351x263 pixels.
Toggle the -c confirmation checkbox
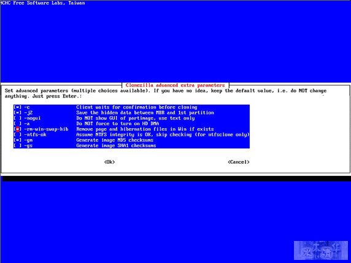(17, 107)
